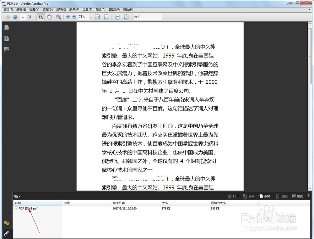
Task: Open the zoom percentage dropdown arrow
Action: point(90,17)
